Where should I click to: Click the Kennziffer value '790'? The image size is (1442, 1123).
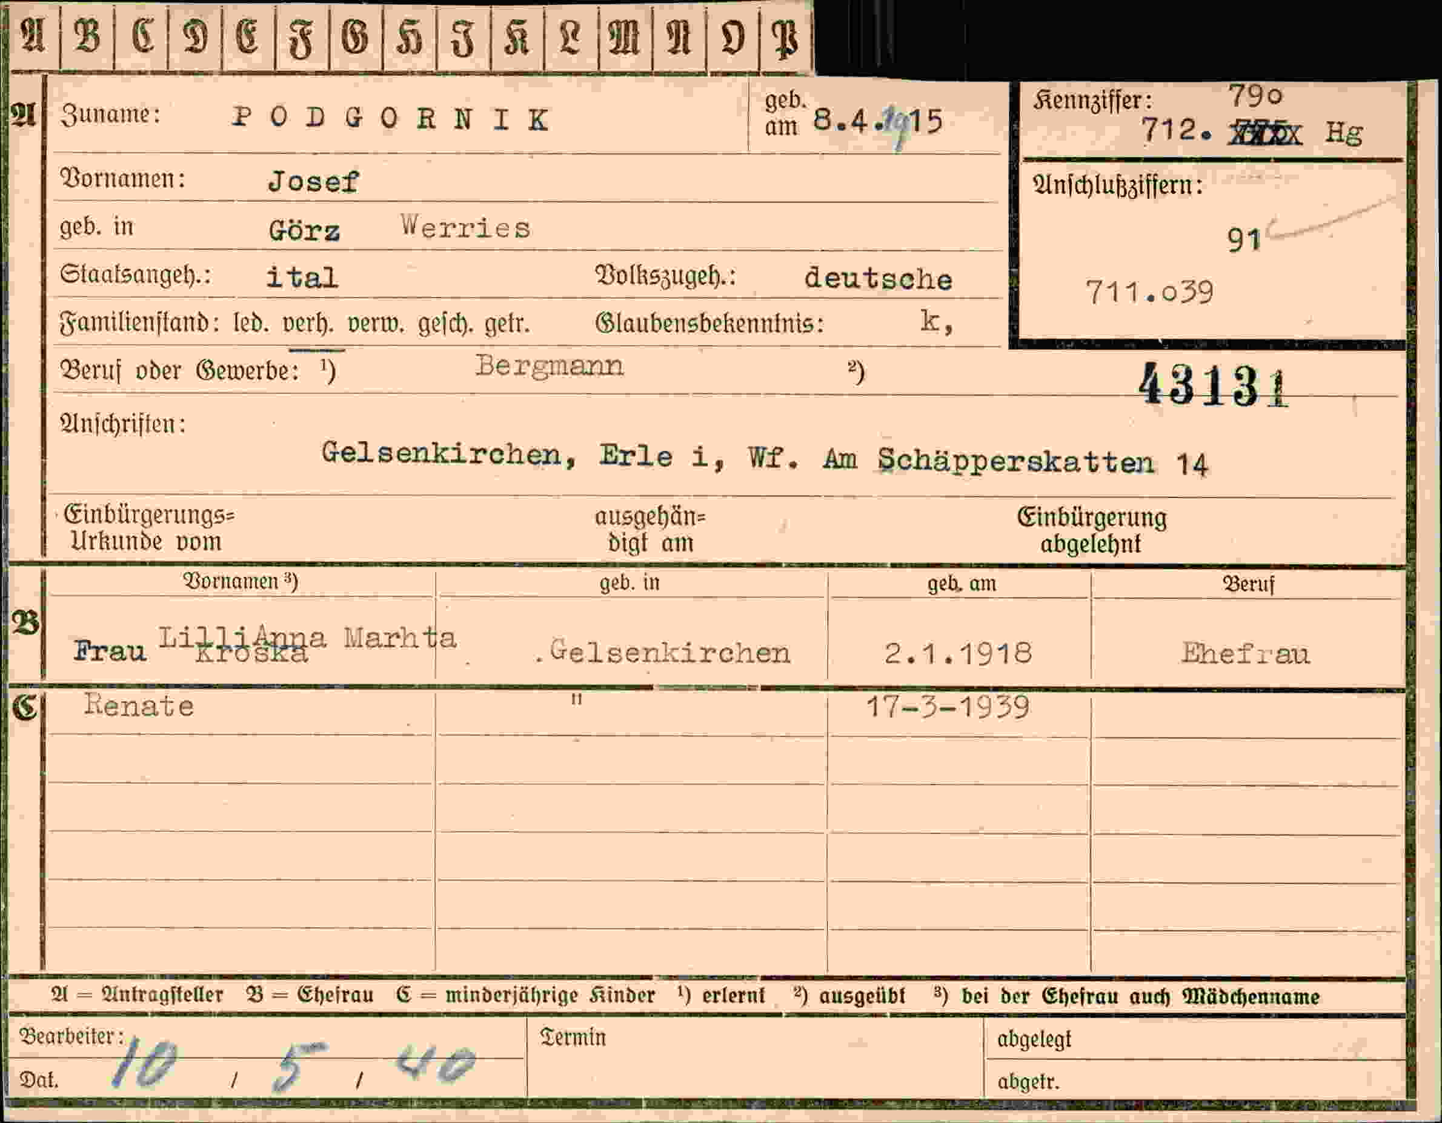tap(1255, 96)
